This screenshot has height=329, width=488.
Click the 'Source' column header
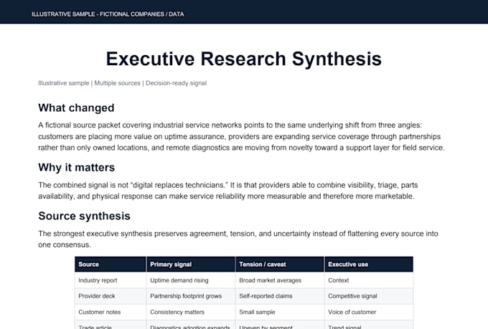(111, 264)
